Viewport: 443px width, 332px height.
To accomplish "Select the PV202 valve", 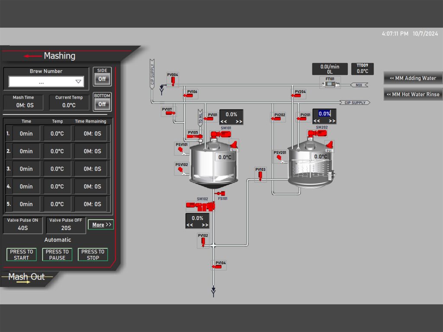I will (276, 119).
